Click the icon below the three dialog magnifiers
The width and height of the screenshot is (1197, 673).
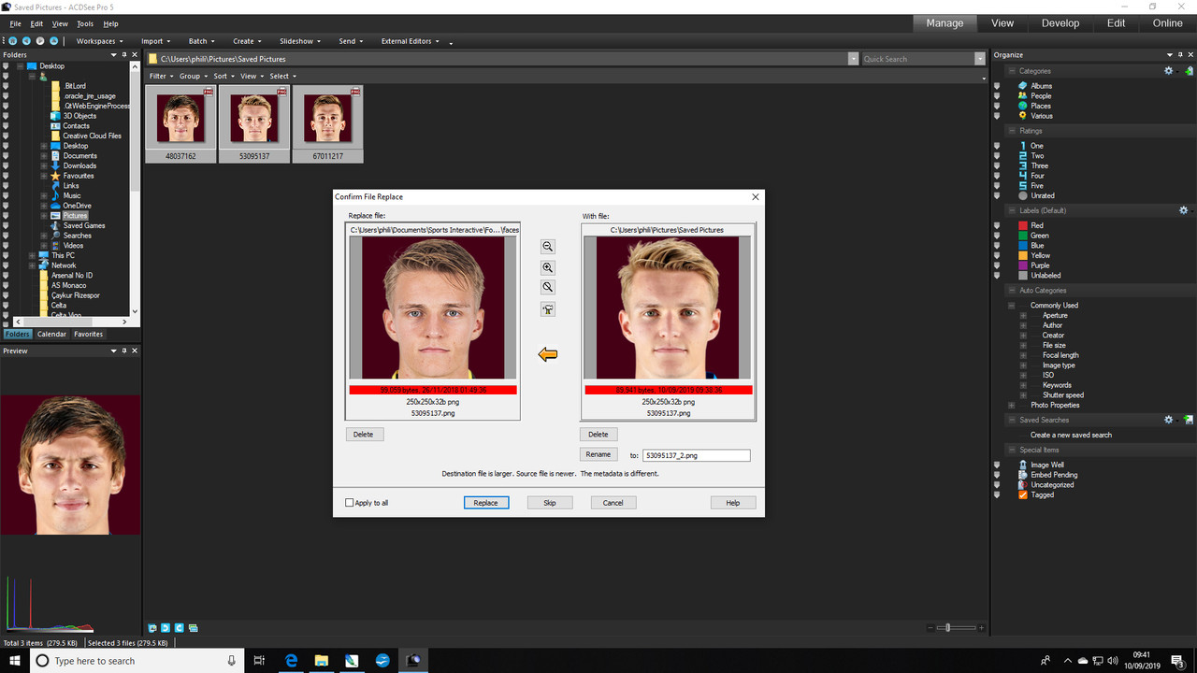548,309
